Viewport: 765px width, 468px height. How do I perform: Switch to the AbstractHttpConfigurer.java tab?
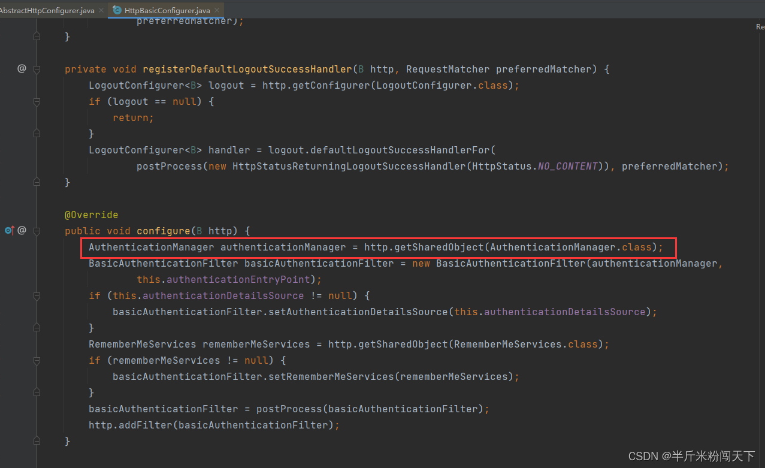pyautogui.click(x=48, y=10)
